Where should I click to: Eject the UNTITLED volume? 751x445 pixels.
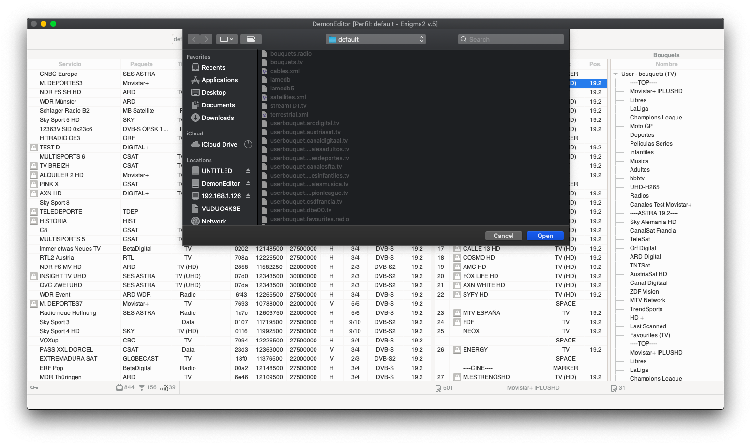248,171
